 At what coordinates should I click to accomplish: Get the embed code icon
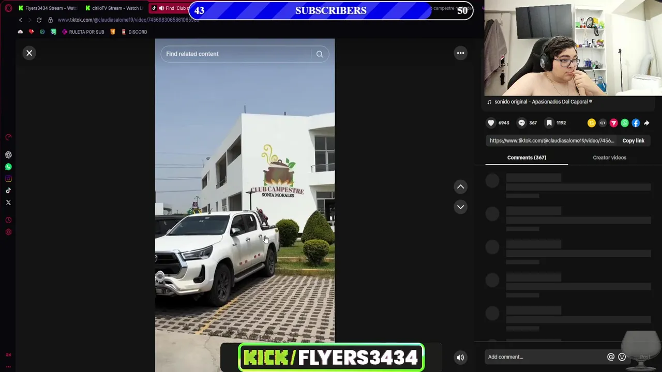click(x=603, y=123)
